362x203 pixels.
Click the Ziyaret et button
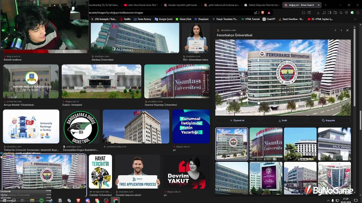tap(237, 120)
